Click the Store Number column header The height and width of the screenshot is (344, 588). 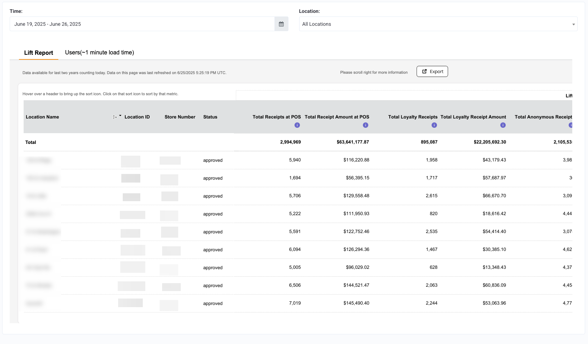180,117
